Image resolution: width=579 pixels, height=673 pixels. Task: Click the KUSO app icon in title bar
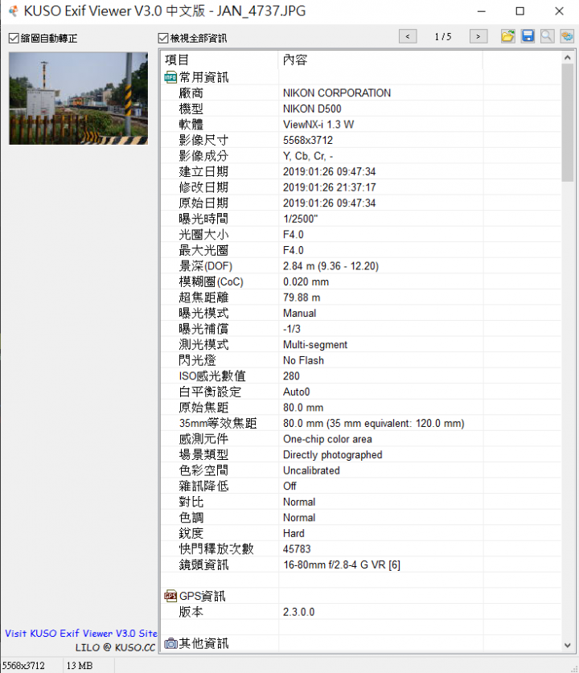(x=14, y=10)
